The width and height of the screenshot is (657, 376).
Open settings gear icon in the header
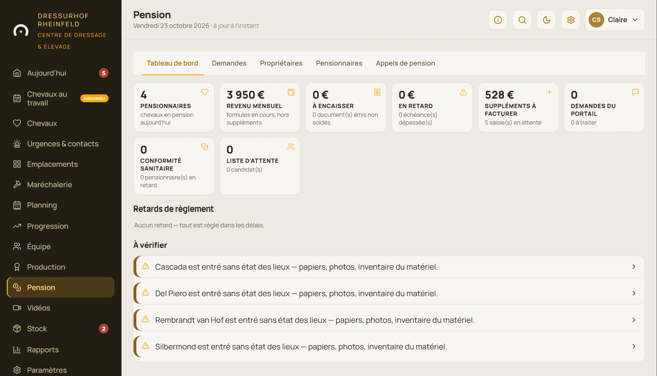click(571, 20)
